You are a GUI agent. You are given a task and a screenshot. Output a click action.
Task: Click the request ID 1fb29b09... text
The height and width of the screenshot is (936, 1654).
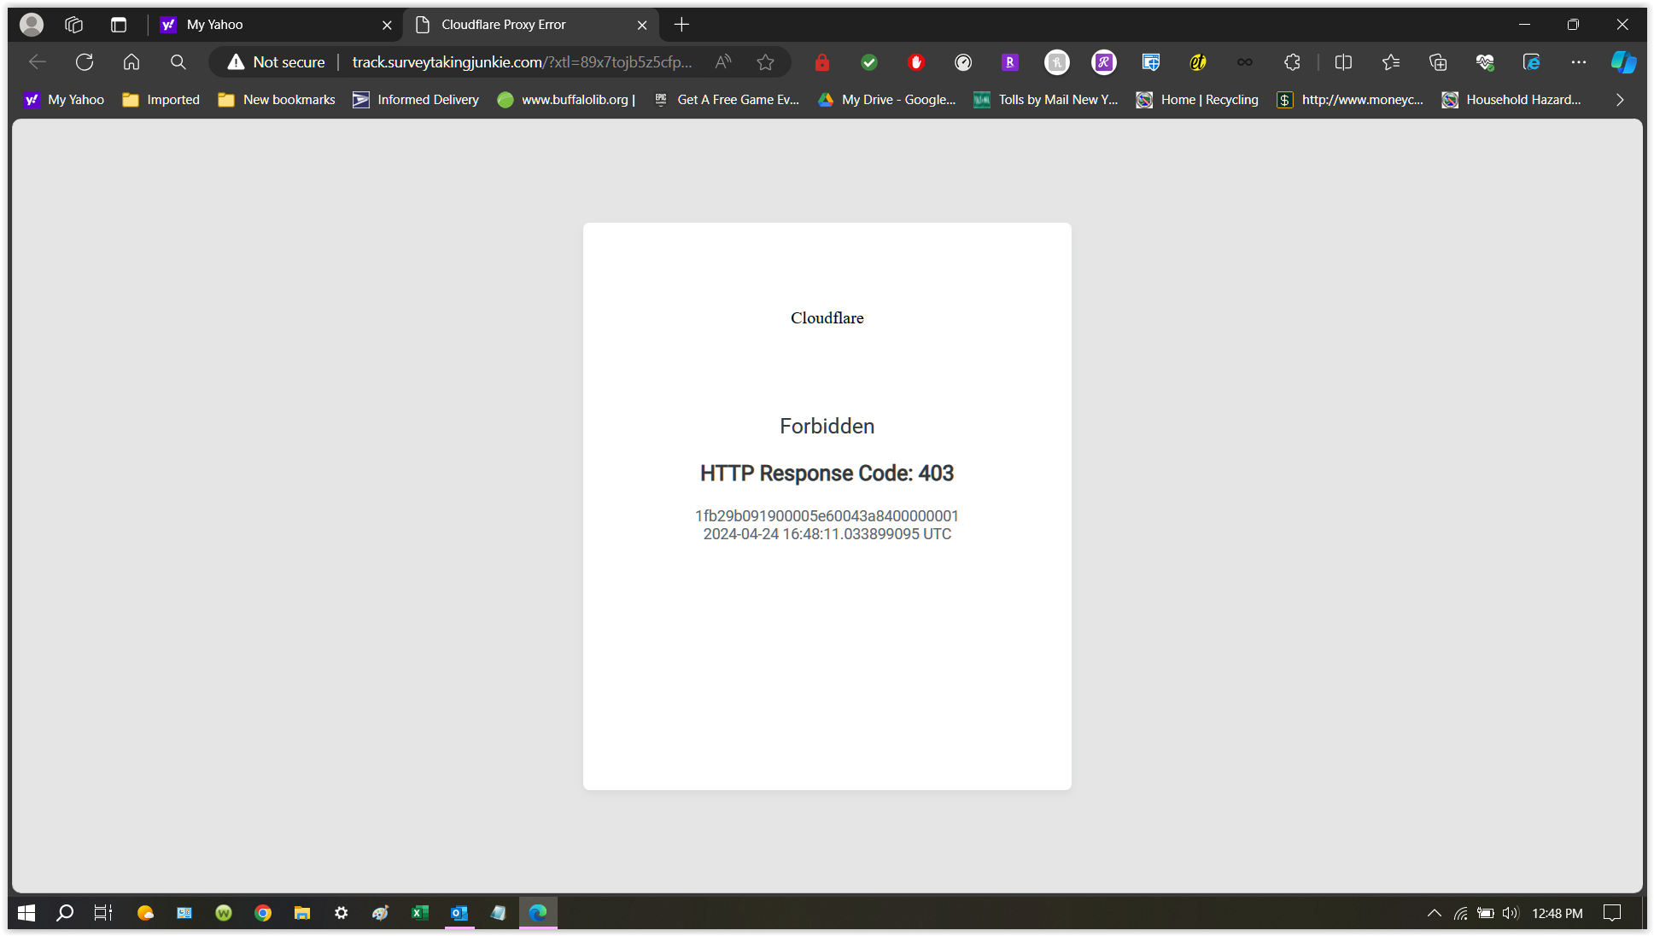click(827, 516)
